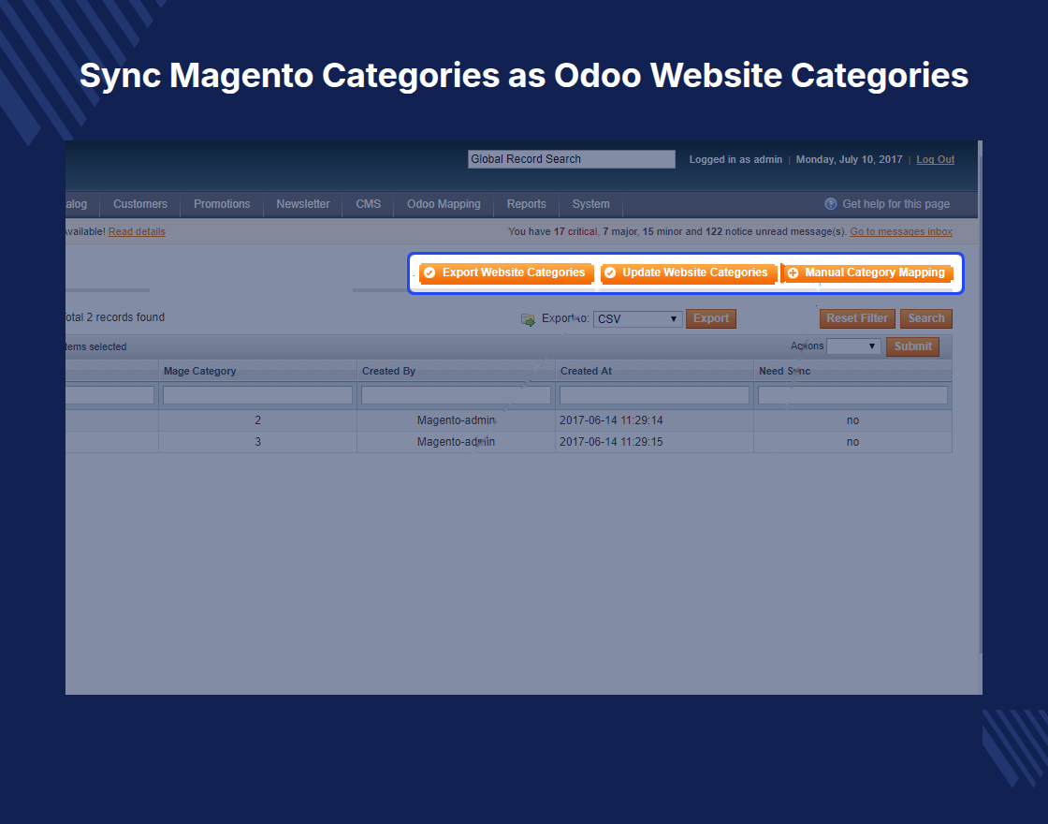Click the Search button
This screenshot has height=824, width=1048.
click(x=925, y=318)
